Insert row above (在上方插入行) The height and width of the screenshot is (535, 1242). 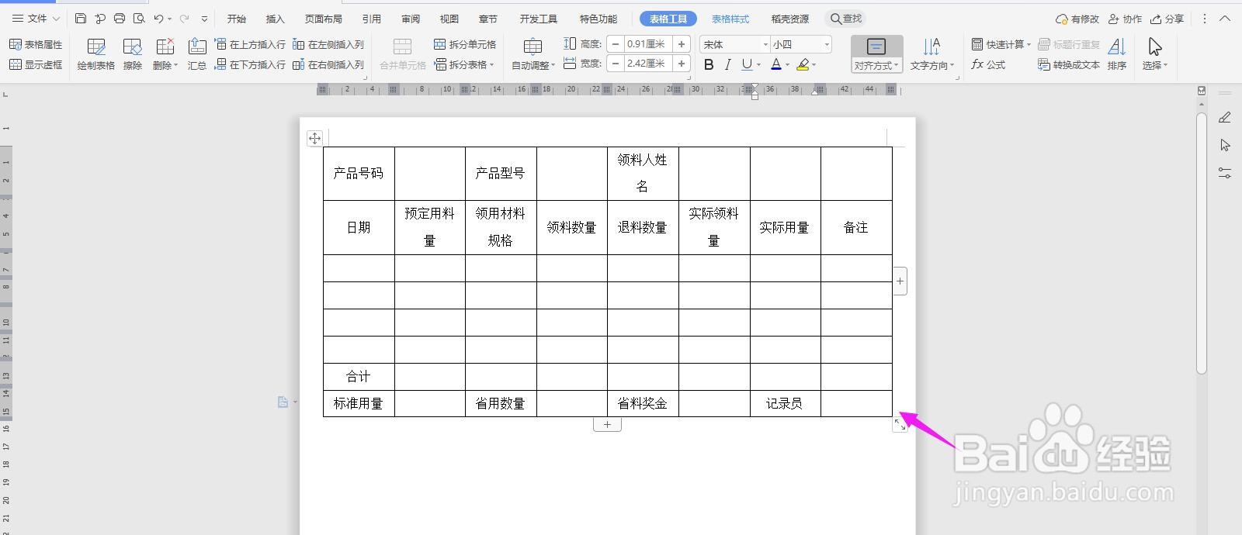pyautogui.click(x=250, y=45)
